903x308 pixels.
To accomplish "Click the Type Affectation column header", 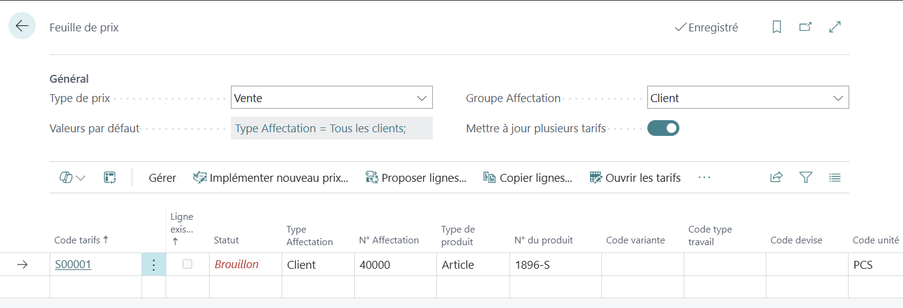I will 309,236.
